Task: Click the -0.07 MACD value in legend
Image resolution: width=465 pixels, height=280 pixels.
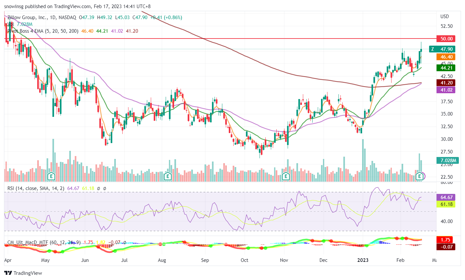Action: pyautogui.click(x=114, y=242)
